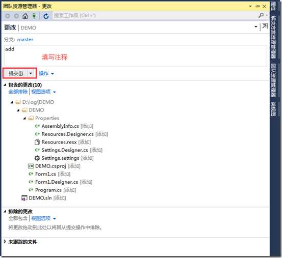Collapse the Properties folder node

pos(24,118)
